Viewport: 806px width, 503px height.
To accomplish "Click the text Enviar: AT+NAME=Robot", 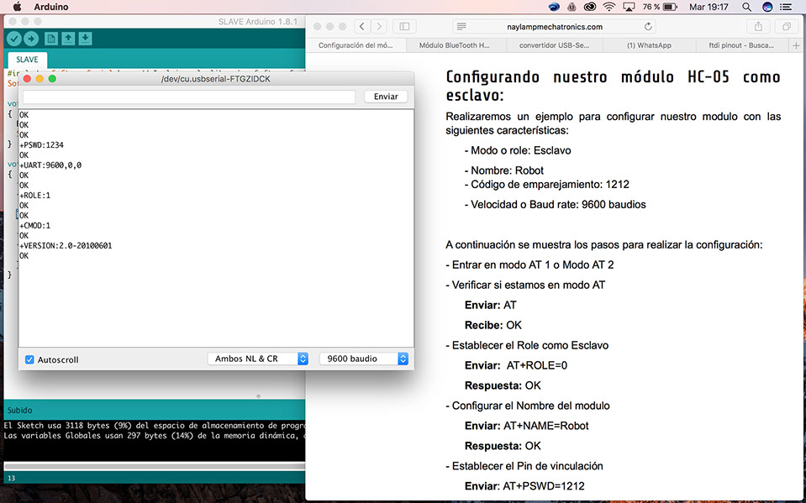I will 527,426.
